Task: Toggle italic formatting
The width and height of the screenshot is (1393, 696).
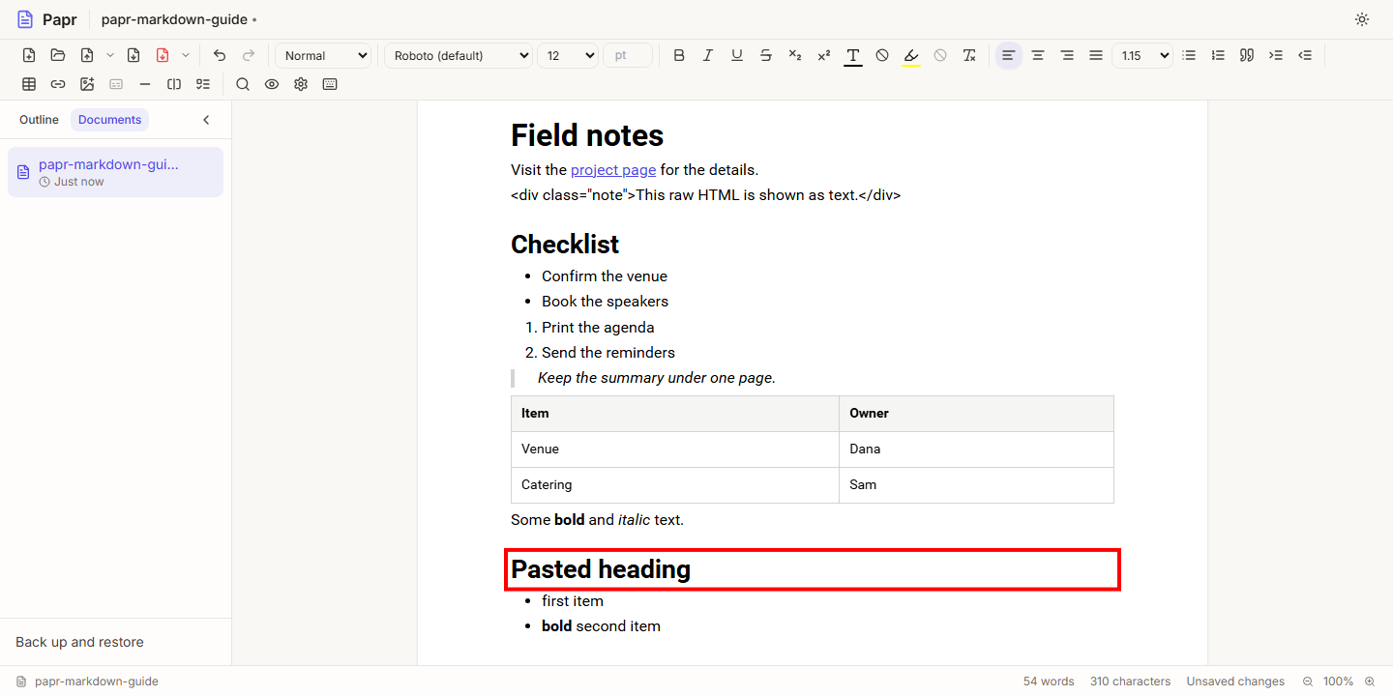Action: (708, 55)
